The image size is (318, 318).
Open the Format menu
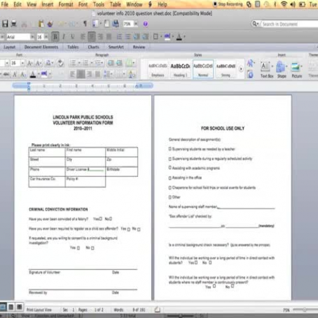66,4
